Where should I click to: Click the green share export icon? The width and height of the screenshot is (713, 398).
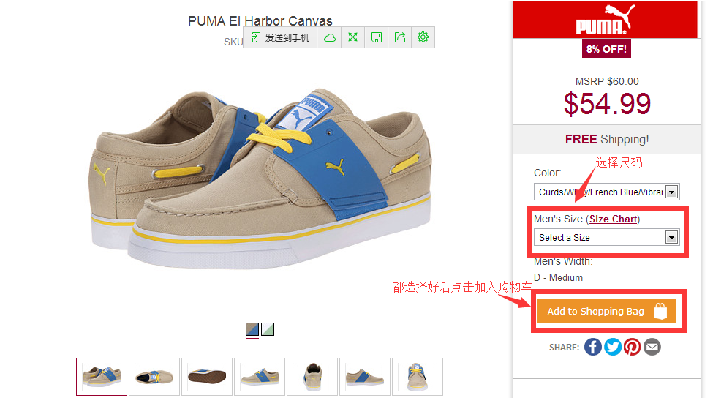[x=400, y=37]
